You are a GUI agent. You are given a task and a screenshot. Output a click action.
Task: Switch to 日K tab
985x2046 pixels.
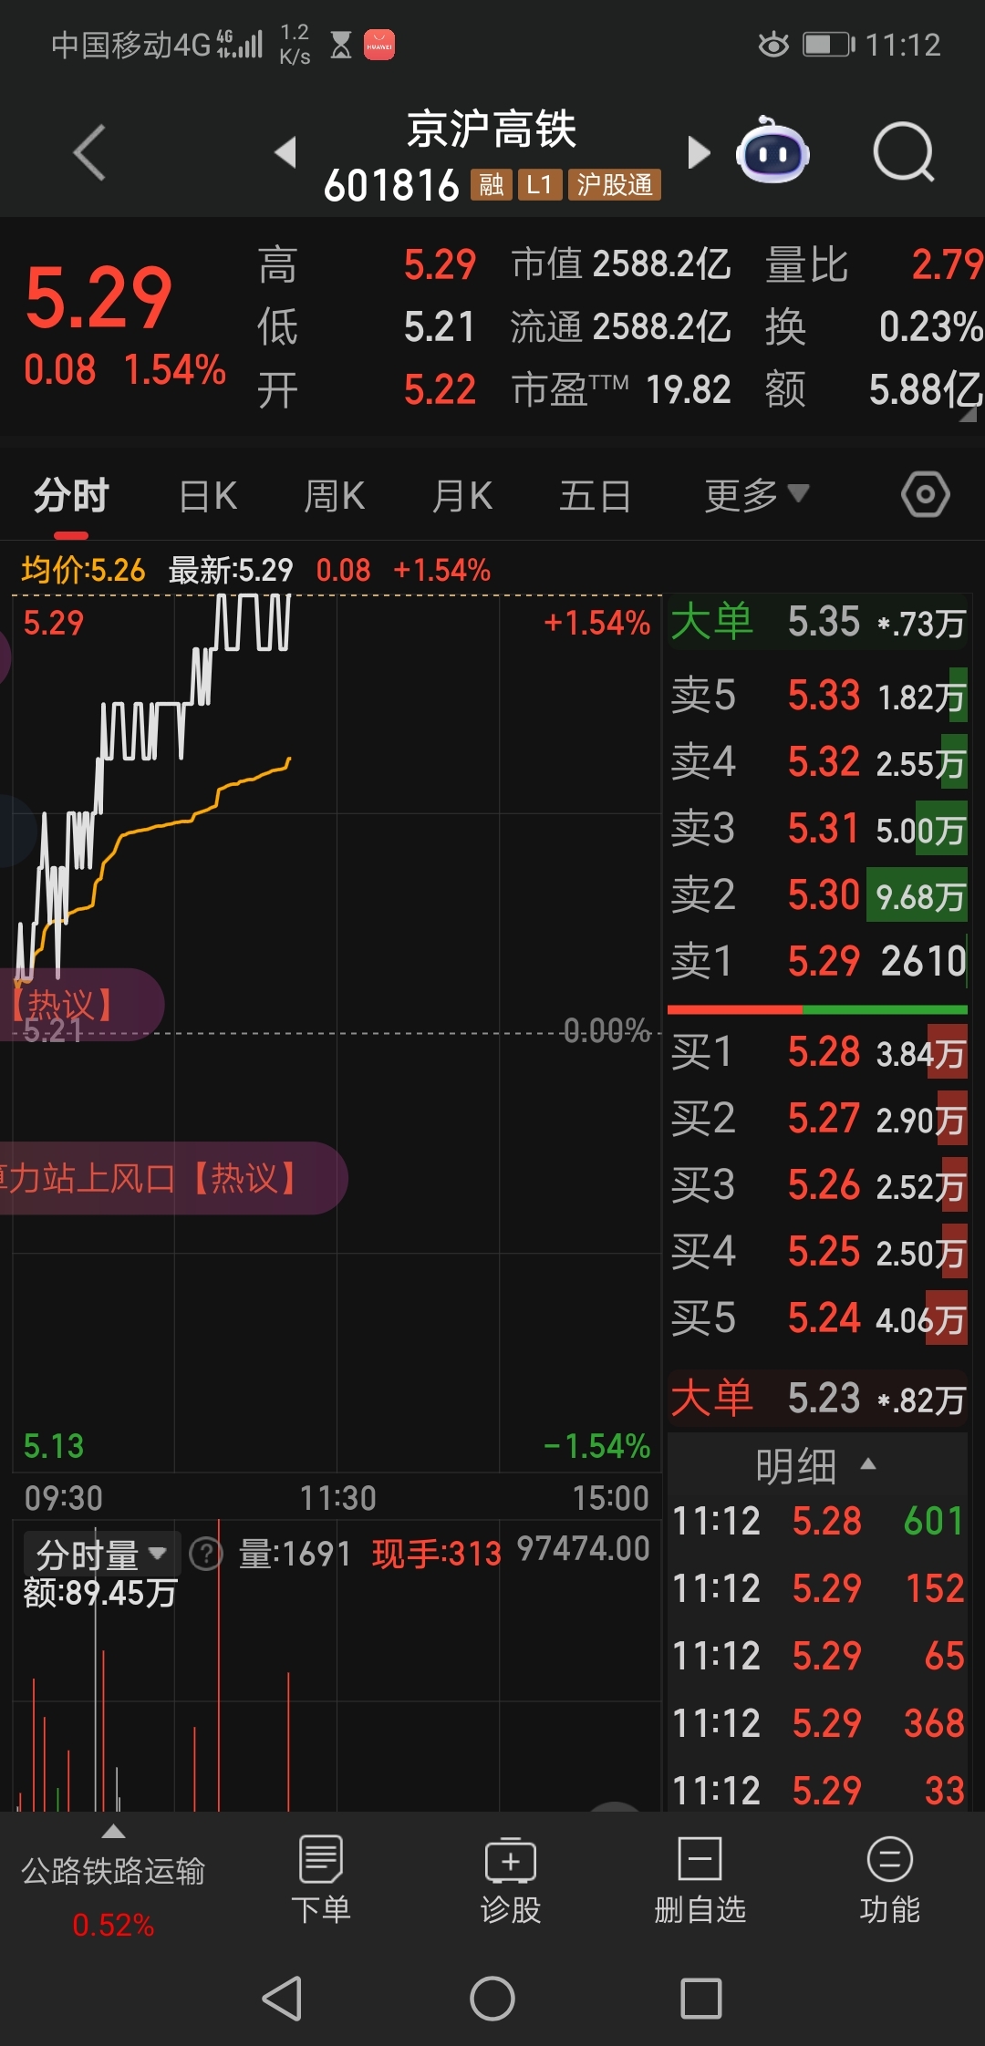point(208,497)
